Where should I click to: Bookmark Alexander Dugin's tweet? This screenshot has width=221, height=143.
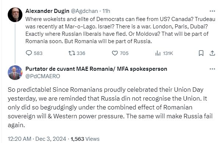tap(201, 53)
